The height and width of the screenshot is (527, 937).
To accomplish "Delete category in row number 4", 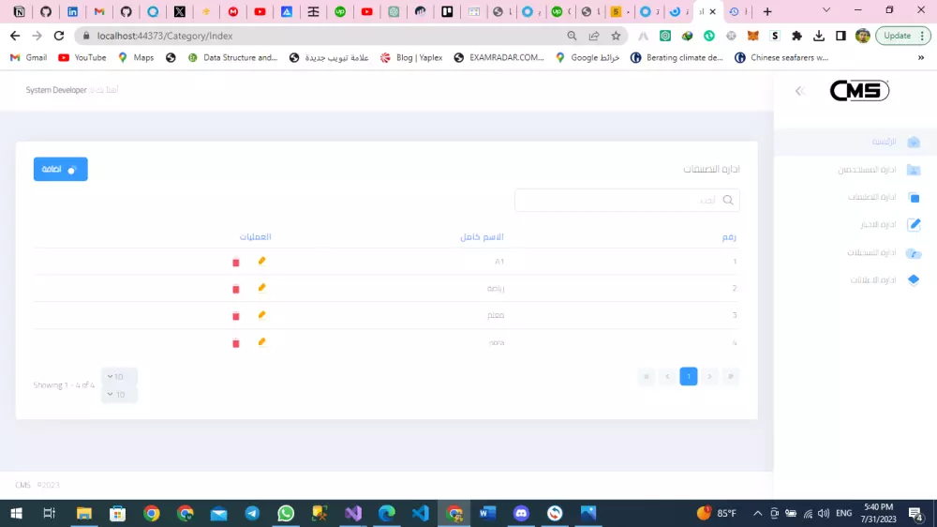I will tap(236, 343).
